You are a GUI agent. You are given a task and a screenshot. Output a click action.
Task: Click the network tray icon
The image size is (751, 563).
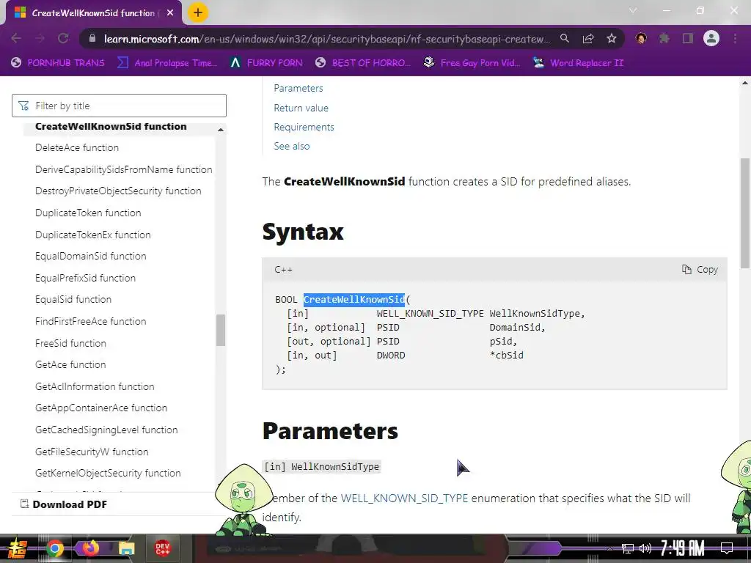click(x=627, y=548)
